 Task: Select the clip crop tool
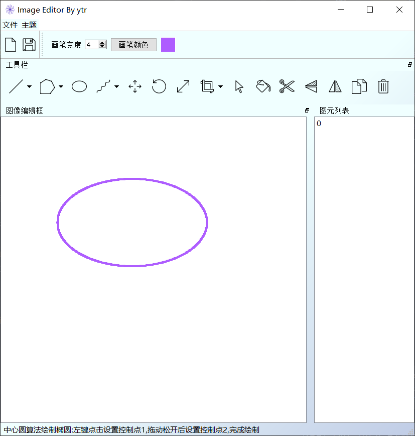(207, 86)
